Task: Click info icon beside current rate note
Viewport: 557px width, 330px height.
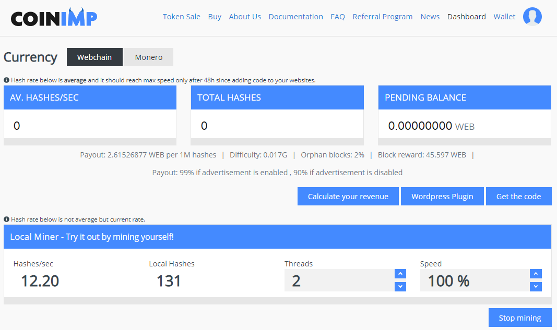Action: (6, 219)
